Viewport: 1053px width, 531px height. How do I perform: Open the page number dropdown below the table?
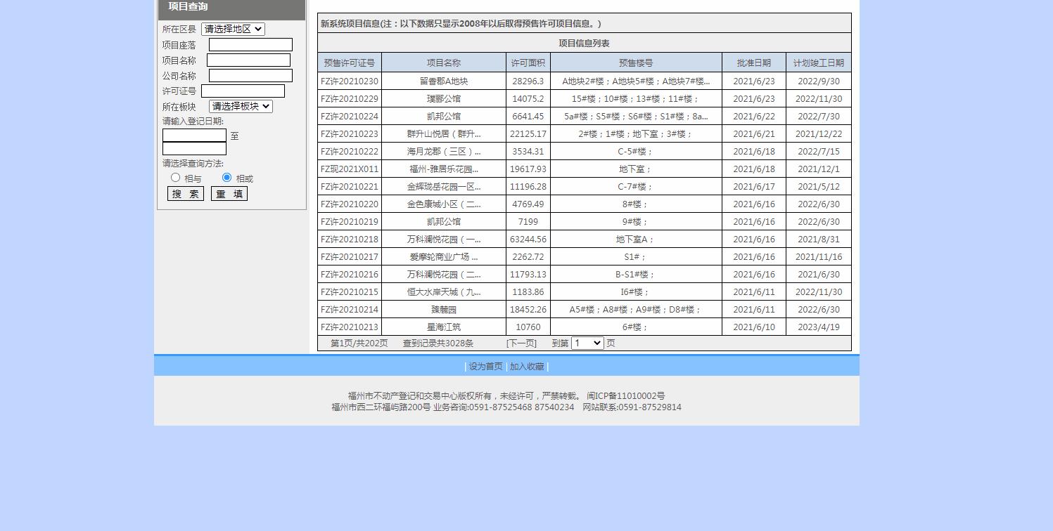click(x=587, y=343)
